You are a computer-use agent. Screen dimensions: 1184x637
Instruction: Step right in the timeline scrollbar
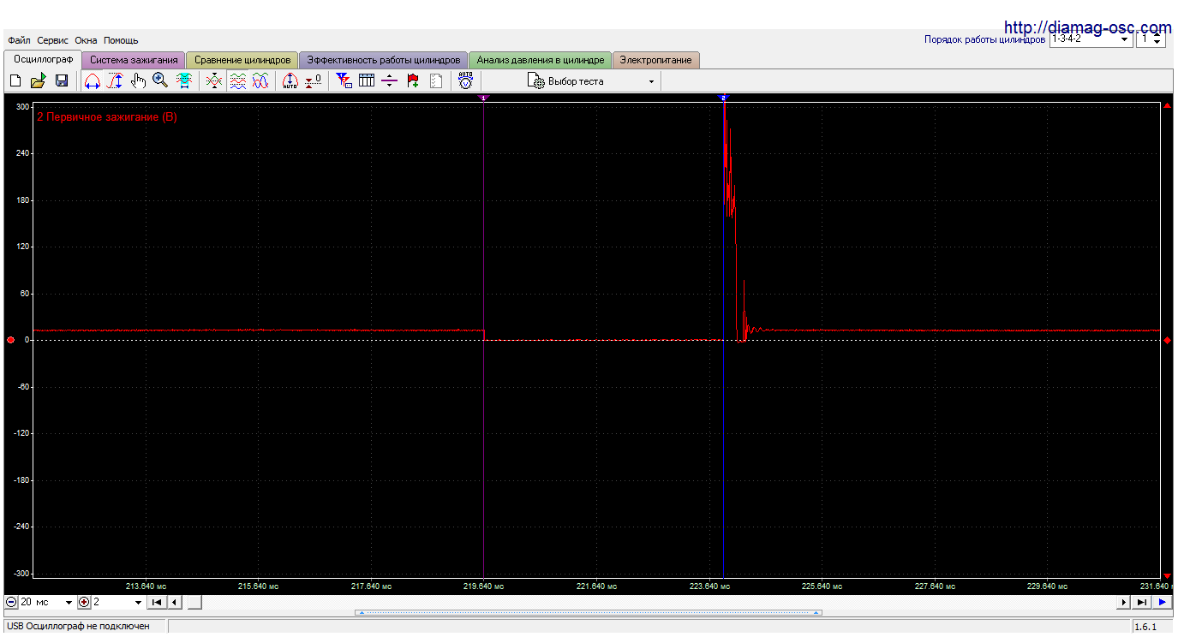click(x=1123, y=602)
